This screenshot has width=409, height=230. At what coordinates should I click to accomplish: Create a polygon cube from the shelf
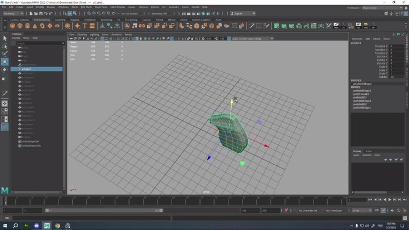tap(20, 26)
